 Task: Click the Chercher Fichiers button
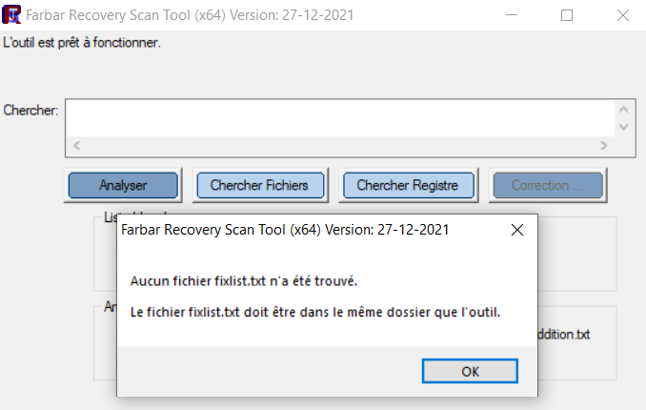point(260,185)
